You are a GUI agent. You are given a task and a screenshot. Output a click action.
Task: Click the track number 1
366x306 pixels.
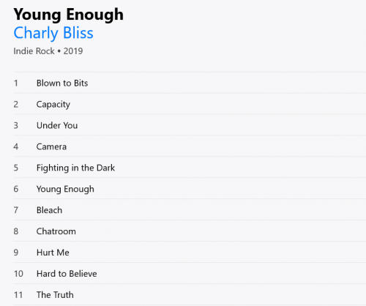point(16,83)
